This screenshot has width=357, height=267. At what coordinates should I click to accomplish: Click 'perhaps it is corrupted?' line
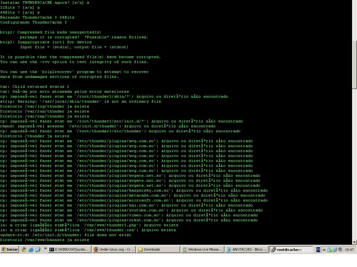click(84, 37)
